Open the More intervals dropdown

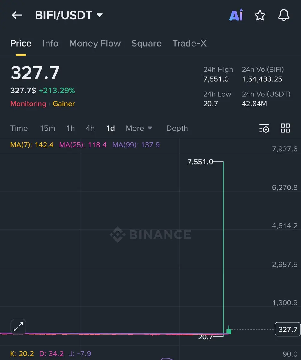139,128
